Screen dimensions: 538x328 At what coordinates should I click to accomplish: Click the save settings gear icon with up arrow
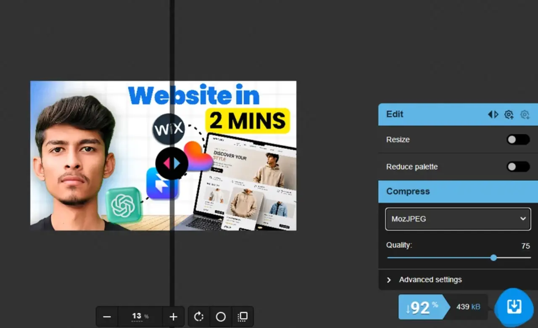click(509, 114)
